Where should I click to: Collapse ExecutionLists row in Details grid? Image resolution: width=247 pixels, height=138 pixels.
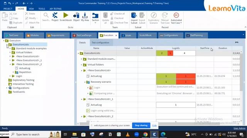point(78,53)
